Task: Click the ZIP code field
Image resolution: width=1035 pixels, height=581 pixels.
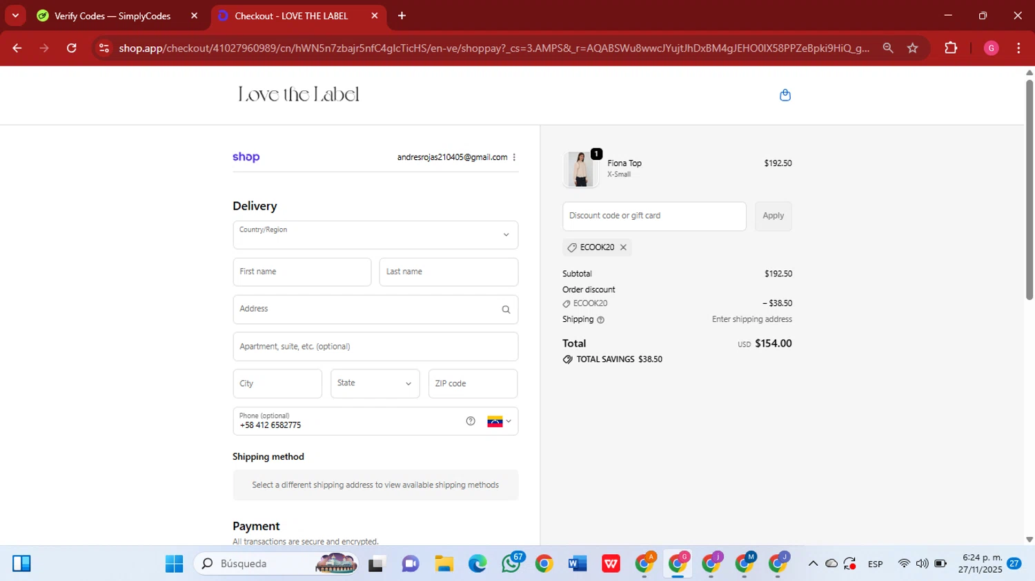Action: 473,383
